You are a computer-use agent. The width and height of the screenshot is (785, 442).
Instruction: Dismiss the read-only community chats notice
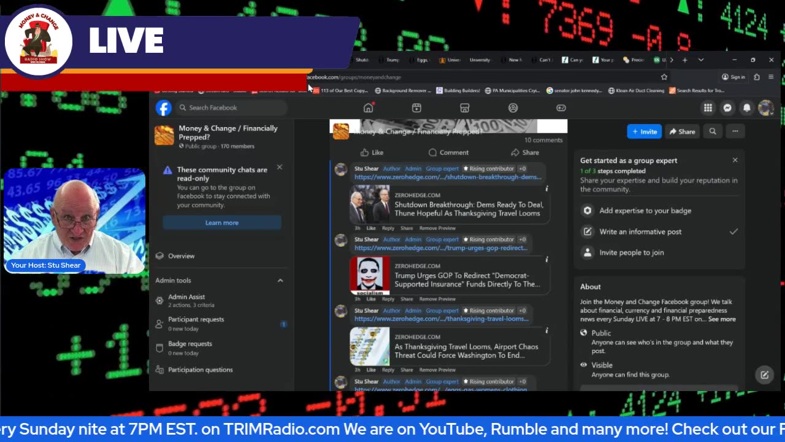pos(280,167)
